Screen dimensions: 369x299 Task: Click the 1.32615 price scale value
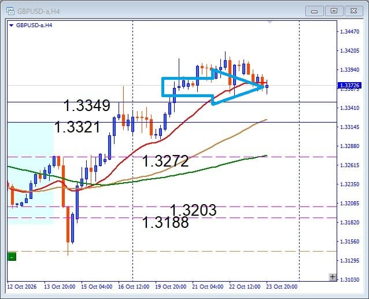(x=350, y=165)
